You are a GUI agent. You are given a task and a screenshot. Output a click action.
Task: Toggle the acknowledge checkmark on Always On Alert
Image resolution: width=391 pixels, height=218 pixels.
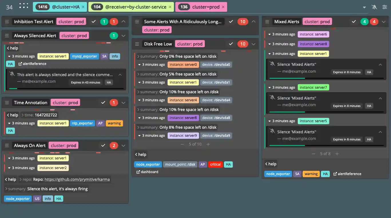coord(103,145)
